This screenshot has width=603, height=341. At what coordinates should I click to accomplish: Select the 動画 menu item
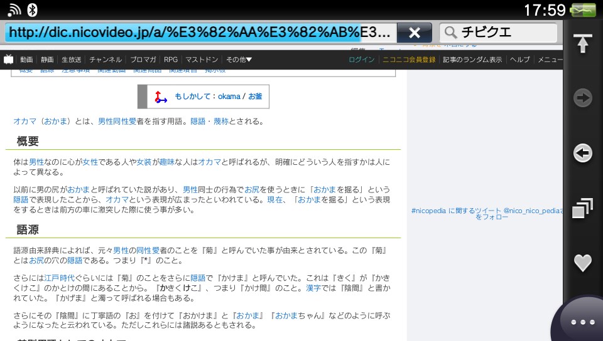click(26, 60)
